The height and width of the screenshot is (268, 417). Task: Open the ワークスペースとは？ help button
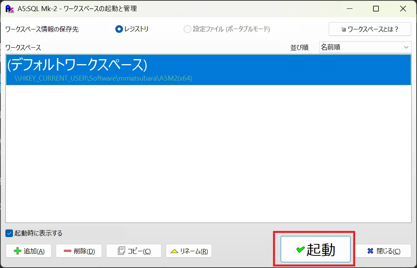370,29
